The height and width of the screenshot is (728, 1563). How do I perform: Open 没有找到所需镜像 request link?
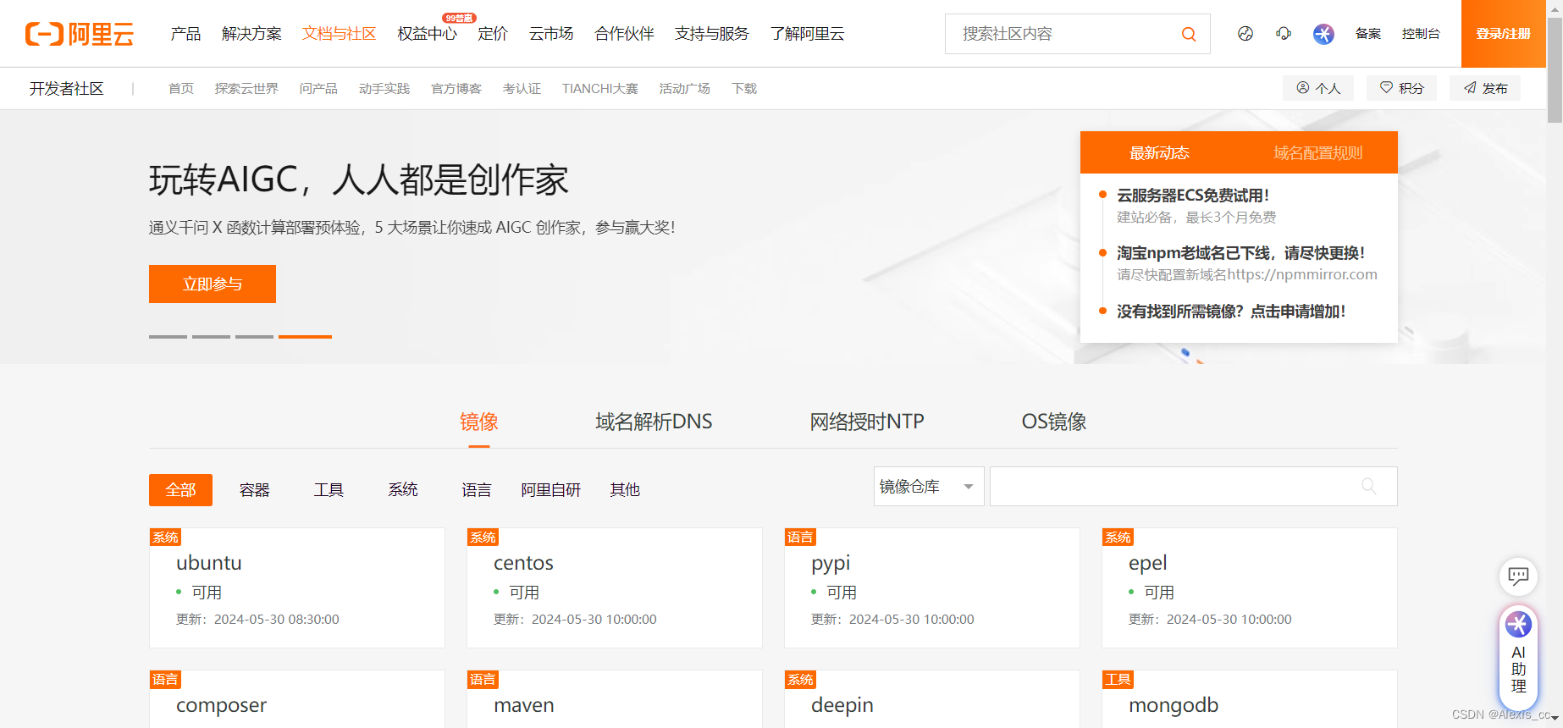(x=1231, y=312)
